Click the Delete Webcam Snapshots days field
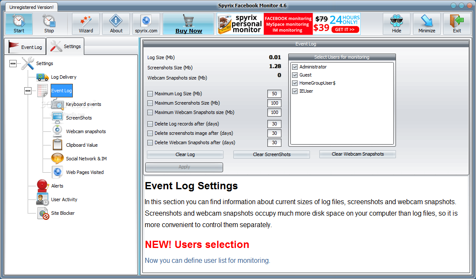 [x=275, y=142]
